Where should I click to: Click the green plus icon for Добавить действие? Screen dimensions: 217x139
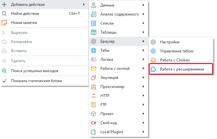click(4, 5)
